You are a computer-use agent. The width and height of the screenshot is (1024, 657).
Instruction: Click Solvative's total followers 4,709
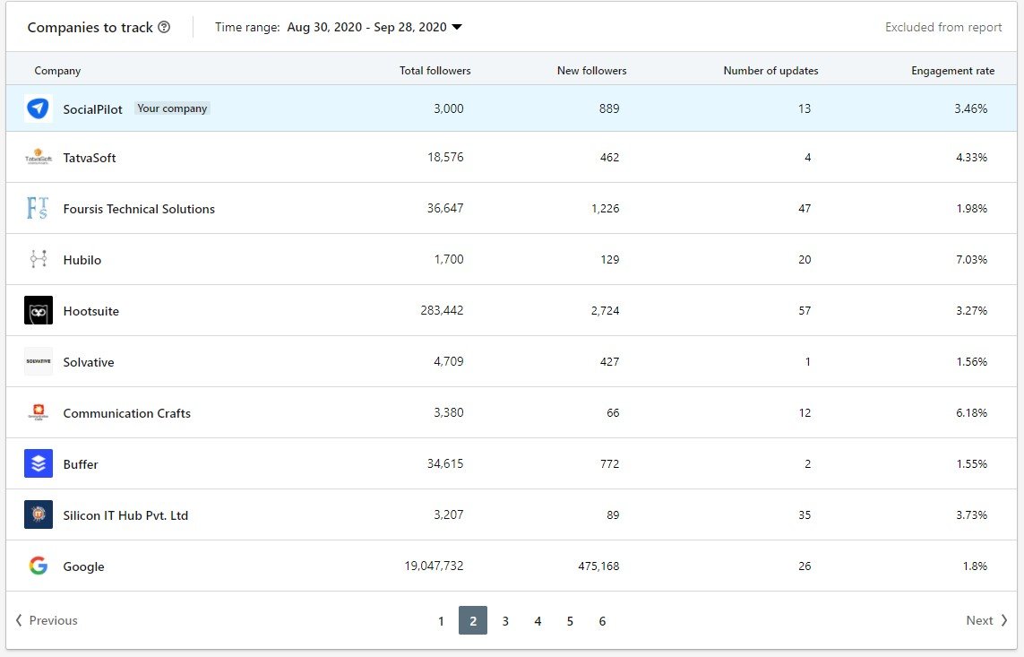tap(449, 361)
